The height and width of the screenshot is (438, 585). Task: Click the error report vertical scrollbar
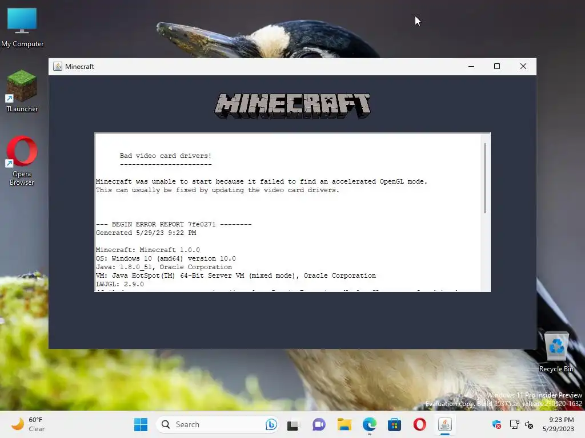coord(485,178)
